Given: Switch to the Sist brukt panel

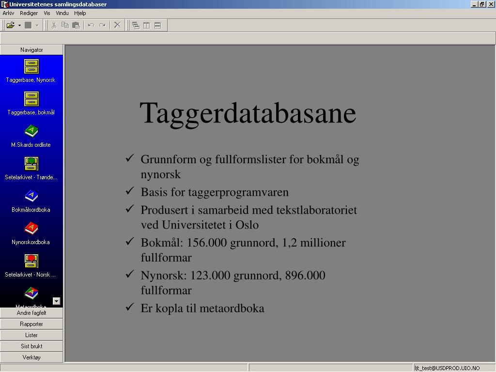Looking at the screenshot, I should (x=31, y=346).
